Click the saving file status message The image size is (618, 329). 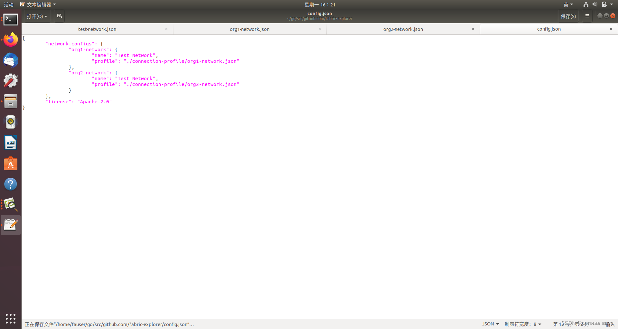109,324
